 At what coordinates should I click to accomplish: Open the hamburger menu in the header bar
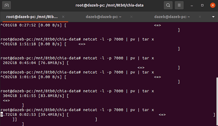[x=179, y=5]
